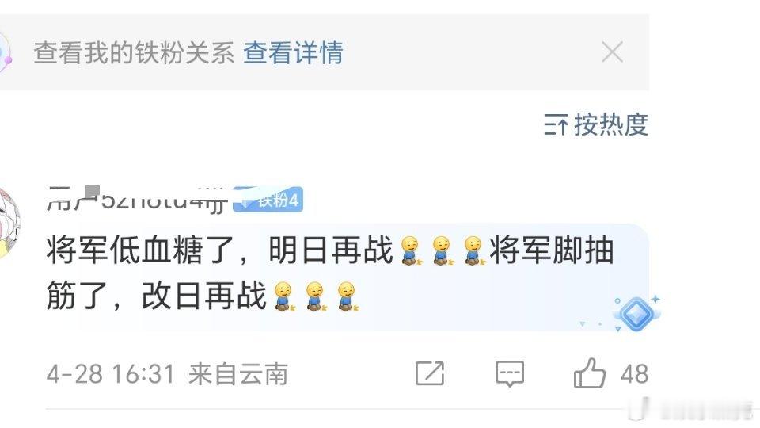Tap the first kneeling emoji after 明日再战

click(411, 250)
